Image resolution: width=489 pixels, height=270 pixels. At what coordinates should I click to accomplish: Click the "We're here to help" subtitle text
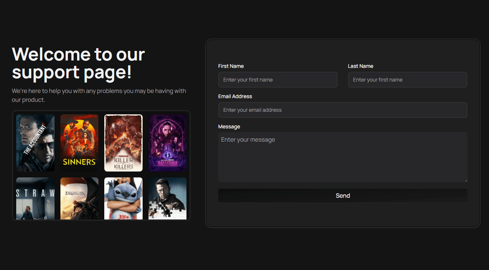coord(99,95)
